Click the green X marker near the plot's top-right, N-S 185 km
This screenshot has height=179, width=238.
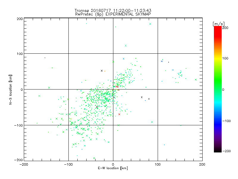tap(150, 24)
